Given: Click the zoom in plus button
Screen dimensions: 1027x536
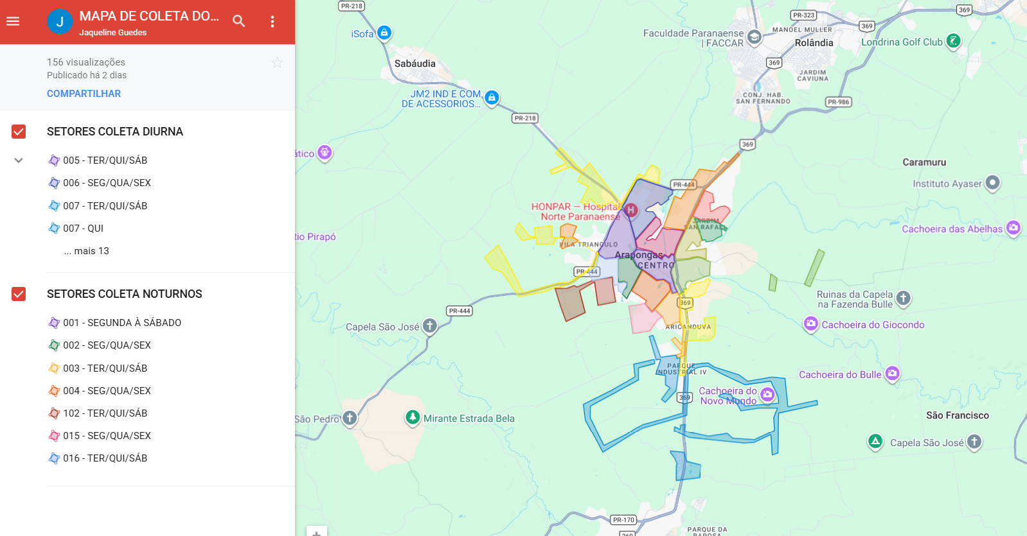Looking at the screenshot, I should [x=316, y=532].
